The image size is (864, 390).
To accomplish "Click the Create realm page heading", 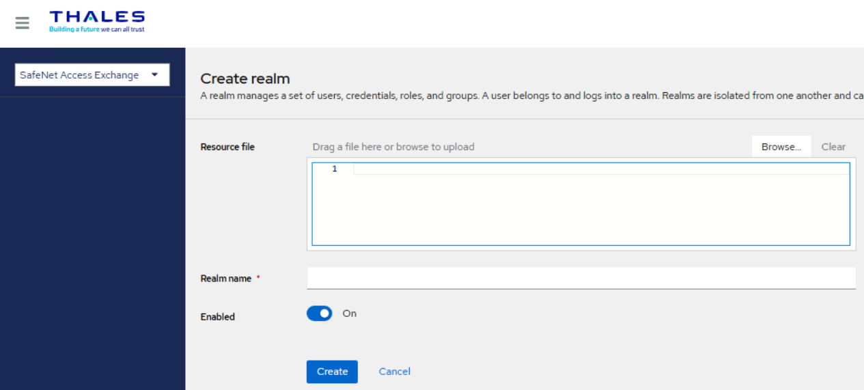I will pyautogui.click(x=245, y=79).
